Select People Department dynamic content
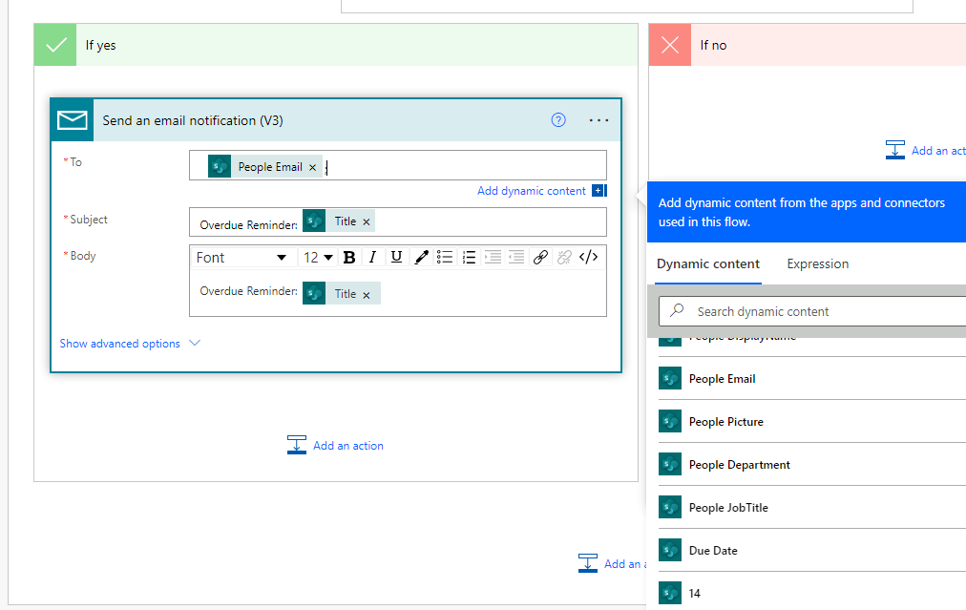Image resolution: width=966 pixels, height=610 pixels. [x=812, y=465]
